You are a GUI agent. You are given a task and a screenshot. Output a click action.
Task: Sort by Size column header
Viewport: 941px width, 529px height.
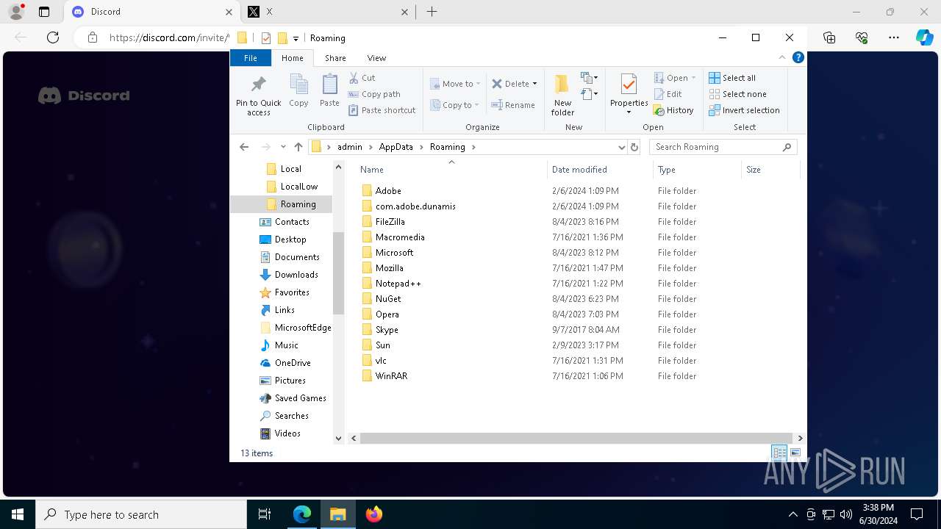[770, 170]
